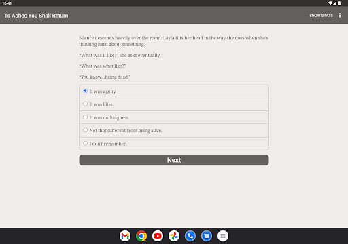The image size is (348, 244).
Task: Open YouTube from the dock
Action: (x=158, y=236)
